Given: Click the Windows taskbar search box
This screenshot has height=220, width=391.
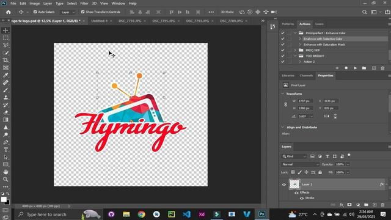Looking at the screenshot, I should click(58, 215).
